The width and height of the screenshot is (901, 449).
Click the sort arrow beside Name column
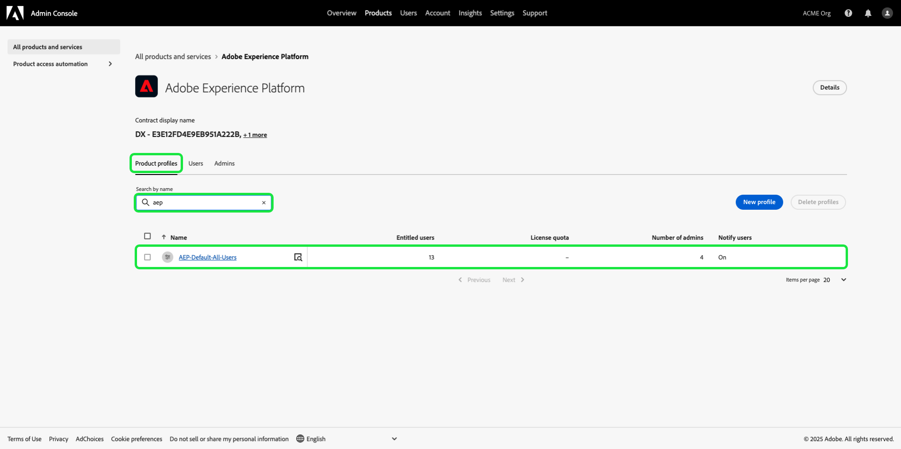pyautogui.click(x=164, y=237)
